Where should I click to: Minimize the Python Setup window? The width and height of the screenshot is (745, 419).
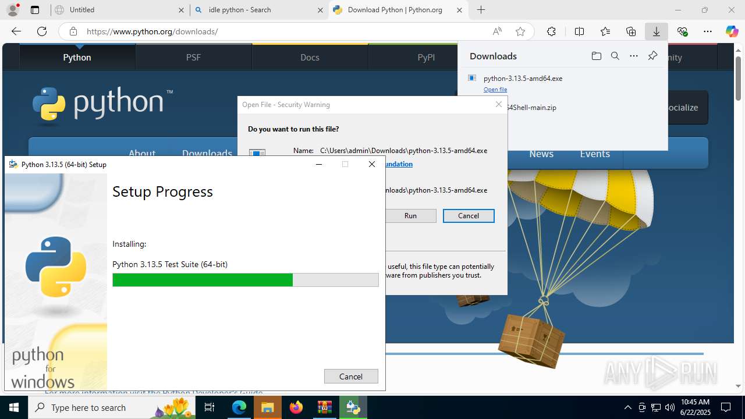click(x=318, y=164)
